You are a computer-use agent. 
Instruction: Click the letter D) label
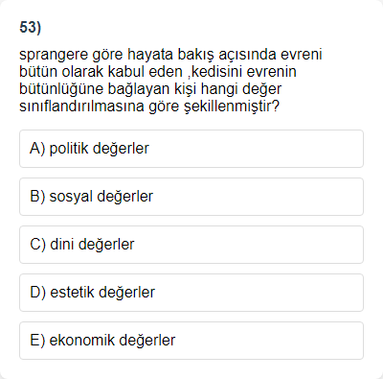(x=38, y=293)
